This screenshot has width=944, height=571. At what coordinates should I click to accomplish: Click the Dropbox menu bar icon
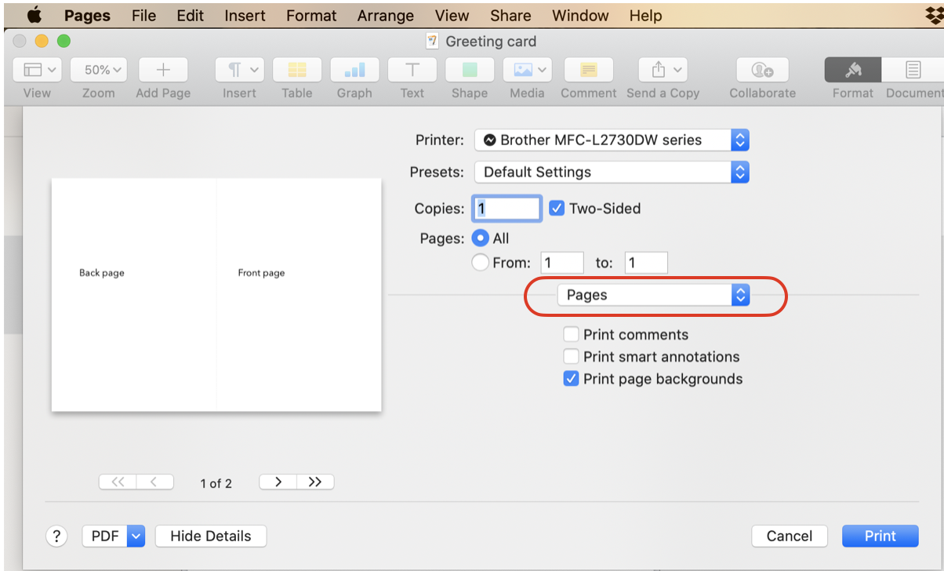coord(933,16)
